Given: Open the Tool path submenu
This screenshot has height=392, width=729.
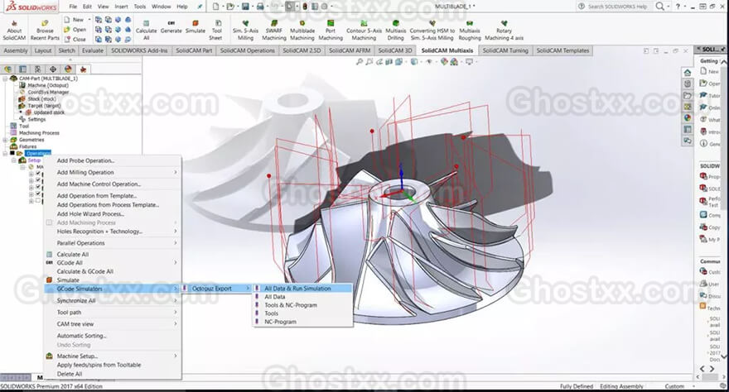Looking at the screenshot, I should pyautogui.click(x=112, y=313).
